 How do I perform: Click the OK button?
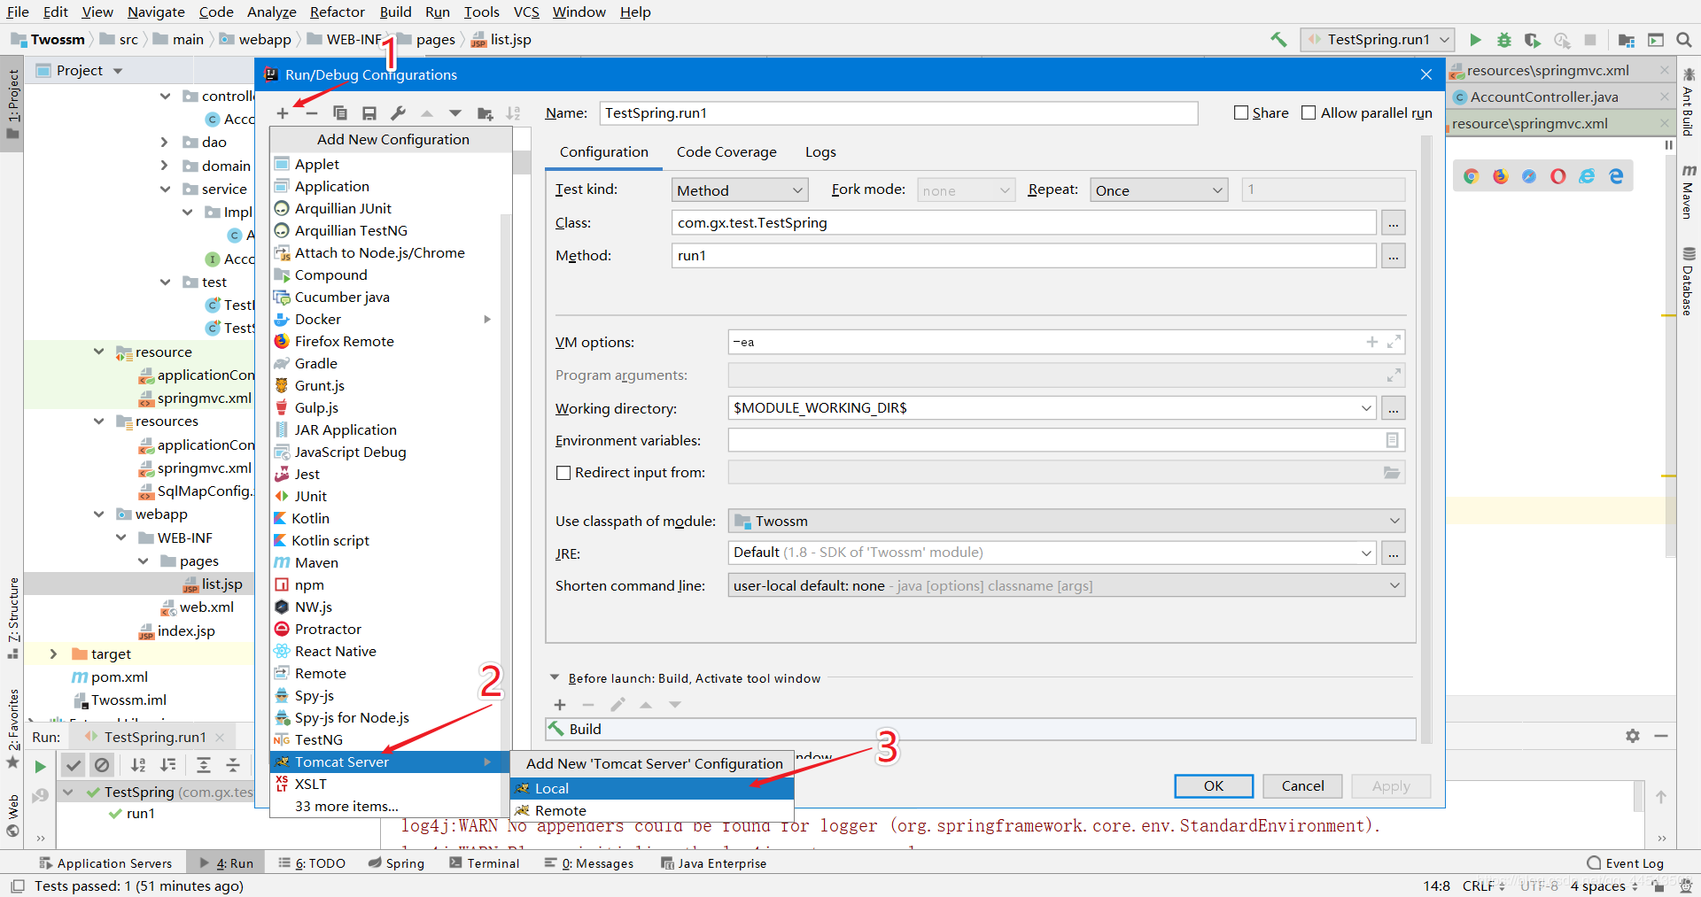1214,786
